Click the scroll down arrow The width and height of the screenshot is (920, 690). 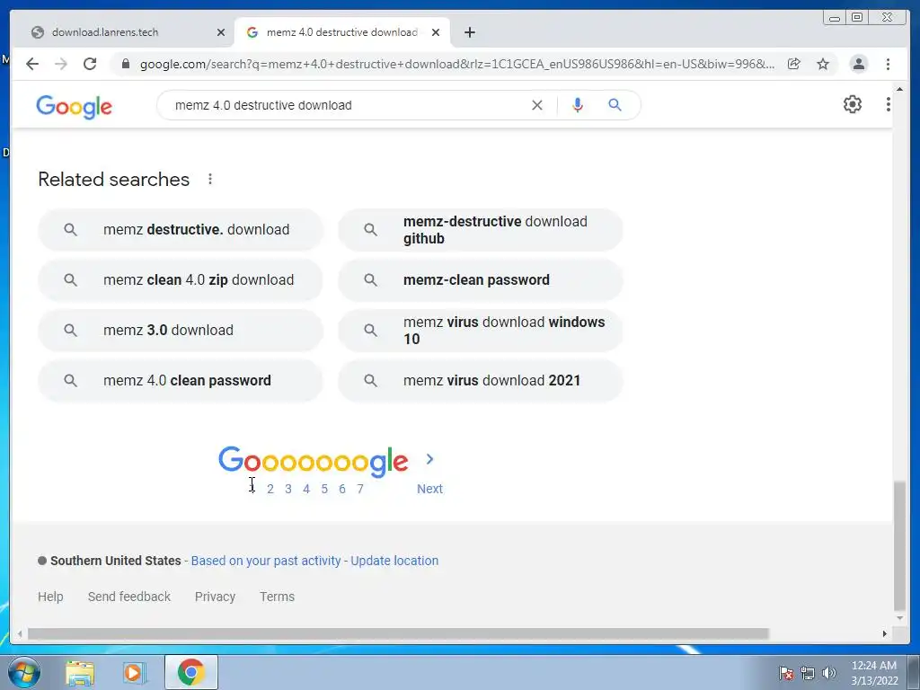click(899, 618)
